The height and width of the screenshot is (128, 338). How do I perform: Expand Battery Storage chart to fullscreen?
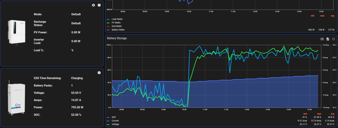click(x=334, y=39)
